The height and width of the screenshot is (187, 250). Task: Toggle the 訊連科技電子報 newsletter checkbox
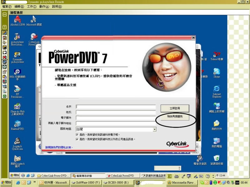click(x=77, y=135)
